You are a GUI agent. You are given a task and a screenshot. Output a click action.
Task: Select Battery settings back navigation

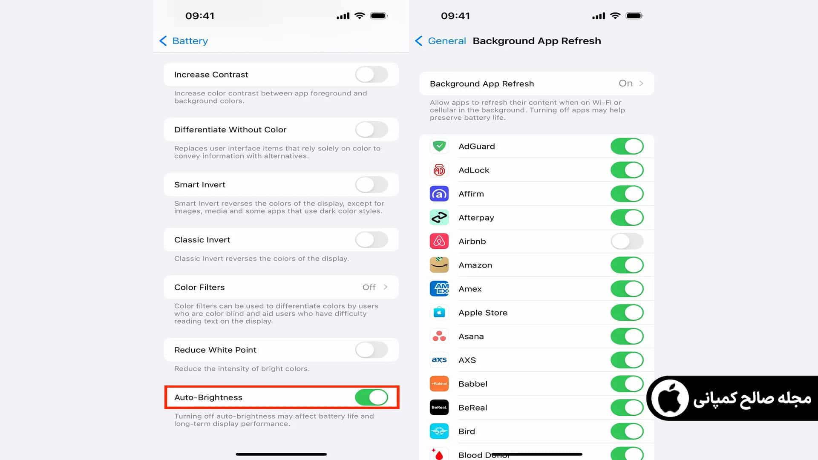pyautogui.click(x=183, y=40)
